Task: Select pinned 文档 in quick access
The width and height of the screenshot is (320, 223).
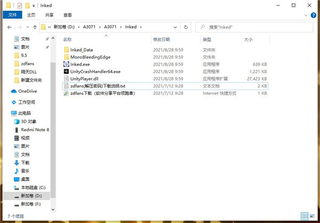Action: 25,39
